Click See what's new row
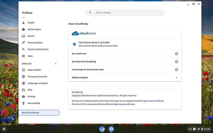Viewport: 213px width, 133px height. [x=125, y=53]
